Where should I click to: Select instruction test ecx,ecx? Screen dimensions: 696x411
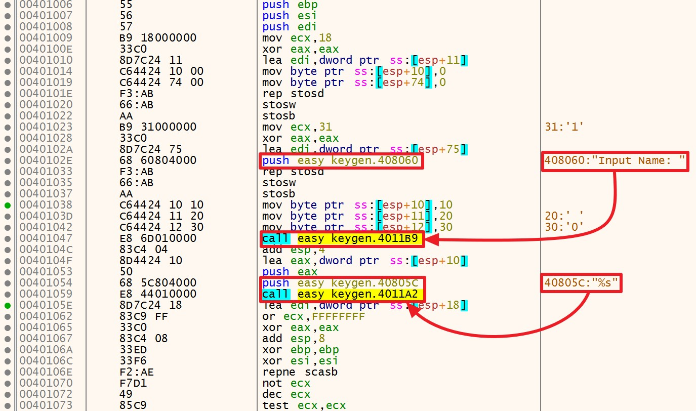tap(304, 405)
